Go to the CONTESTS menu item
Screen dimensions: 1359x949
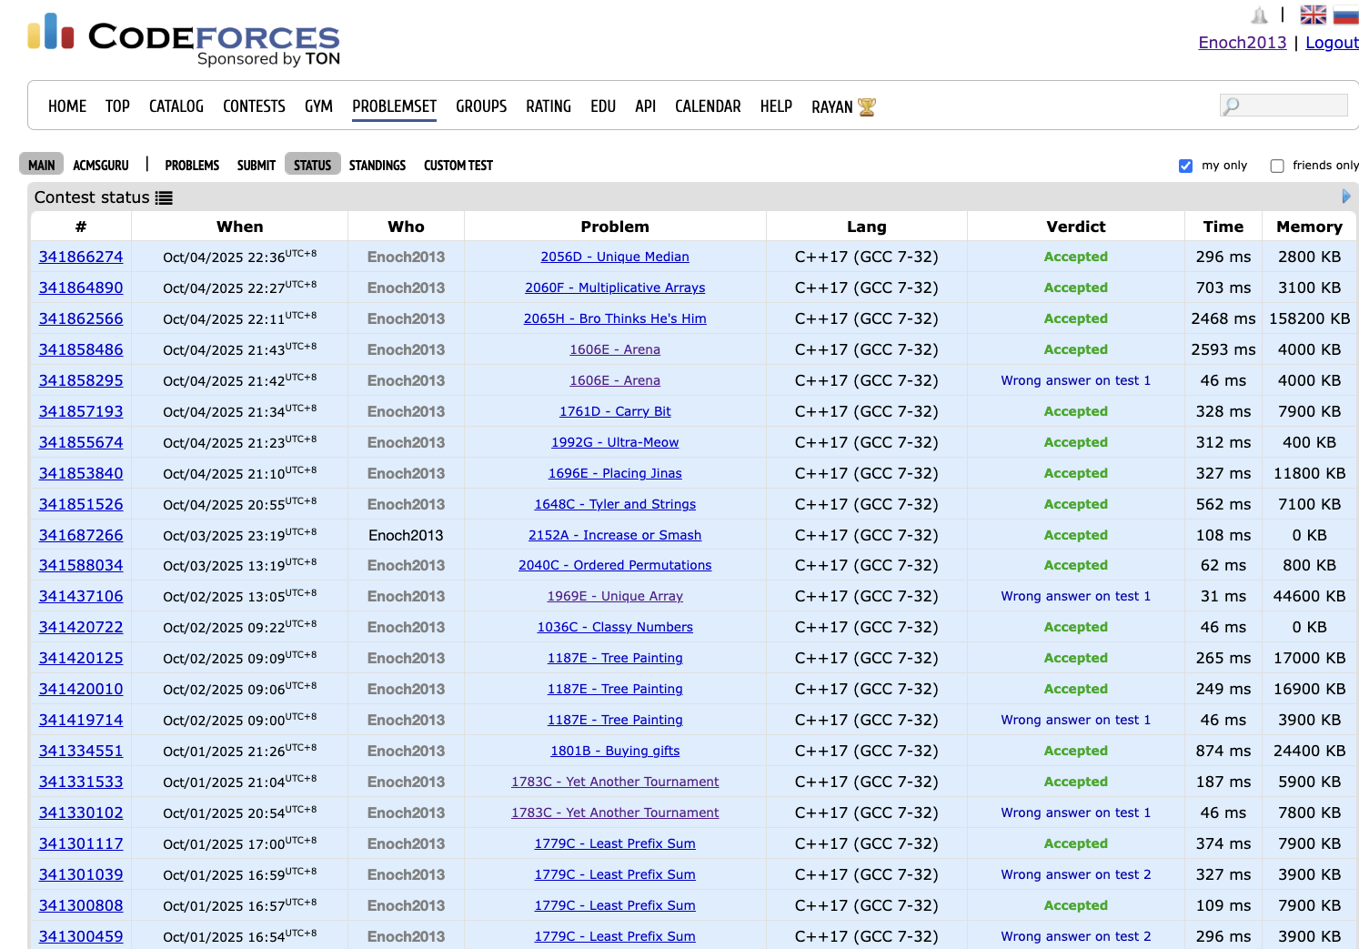(254, 106)
